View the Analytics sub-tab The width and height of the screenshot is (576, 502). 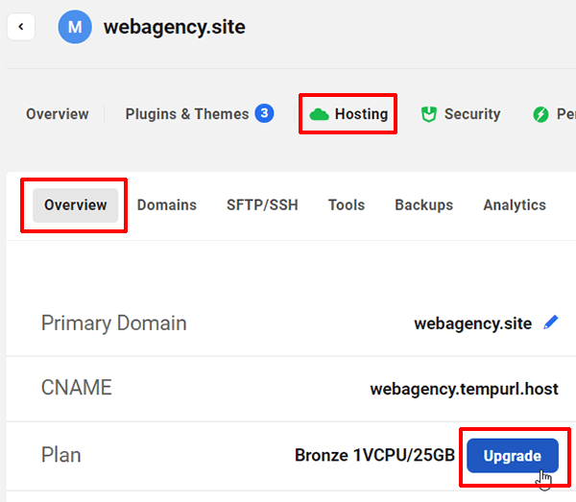tap(515, 205)
